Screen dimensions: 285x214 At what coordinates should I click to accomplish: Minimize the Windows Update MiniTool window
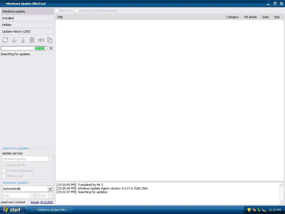268,4
